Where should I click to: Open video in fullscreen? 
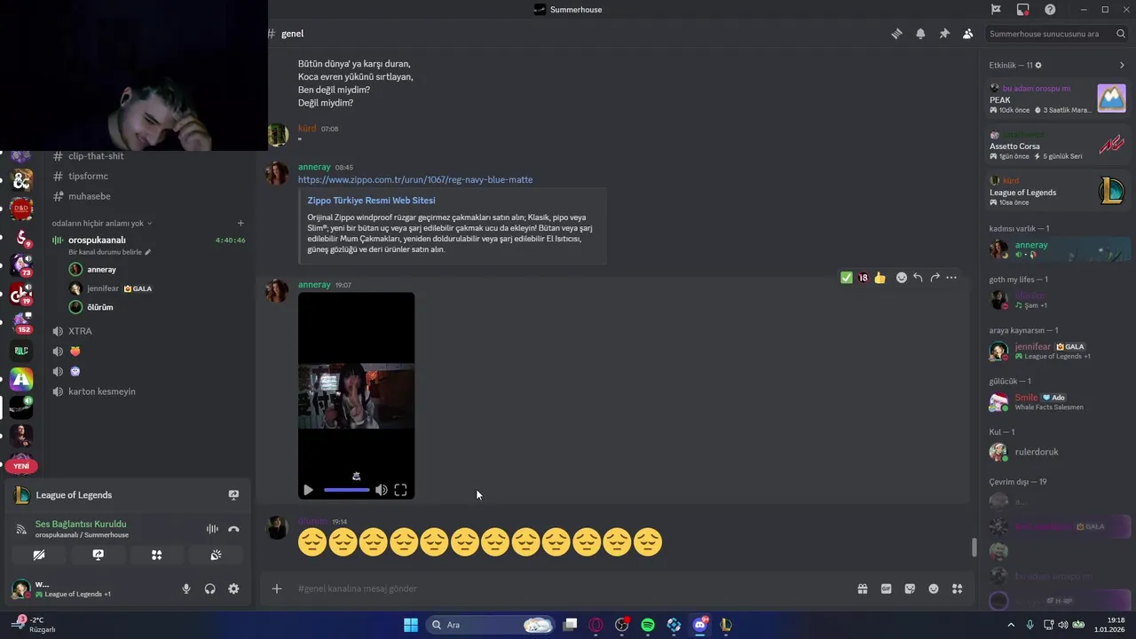pyautogui.click(x=400, y=490)
